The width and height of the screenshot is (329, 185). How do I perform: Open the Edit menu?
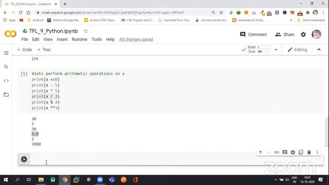[x=35, y=40]
